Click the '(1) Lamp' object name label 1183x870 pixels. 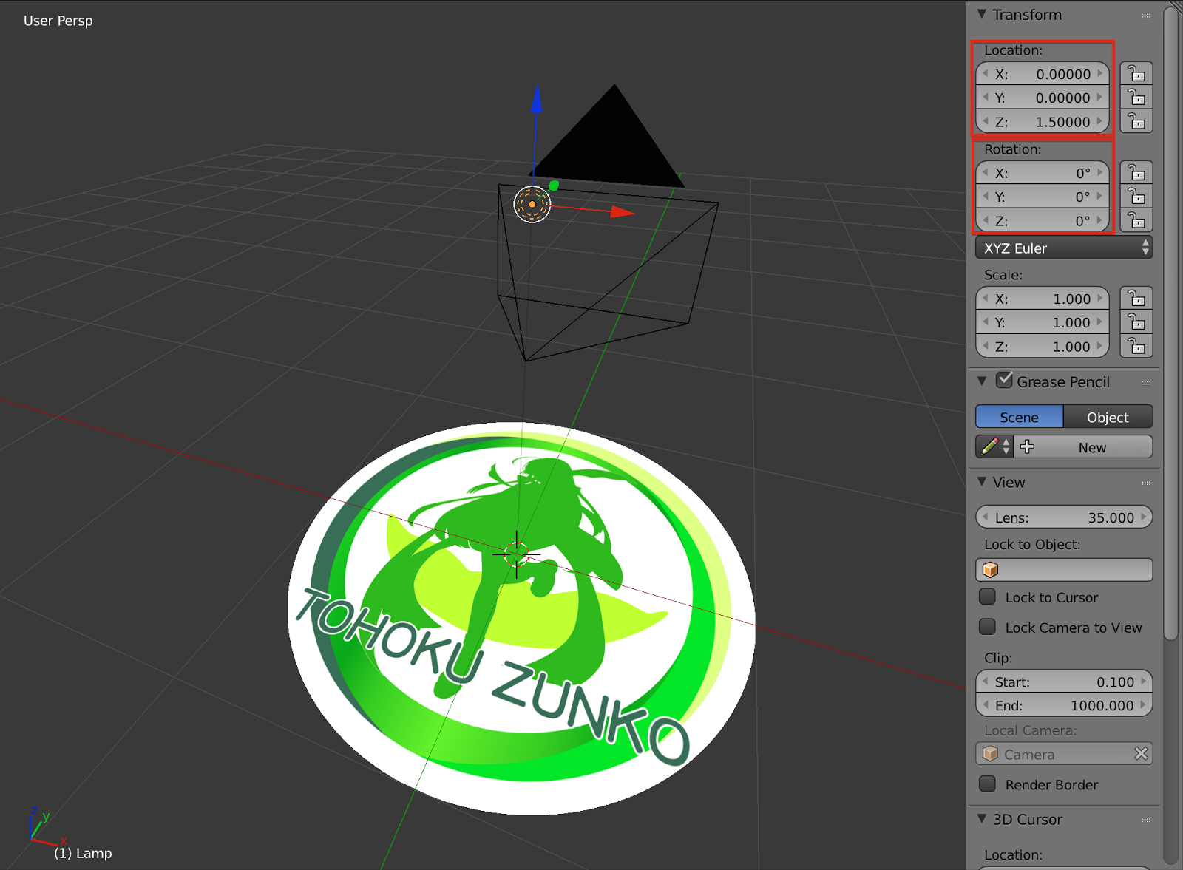click(x=83, y=853)
